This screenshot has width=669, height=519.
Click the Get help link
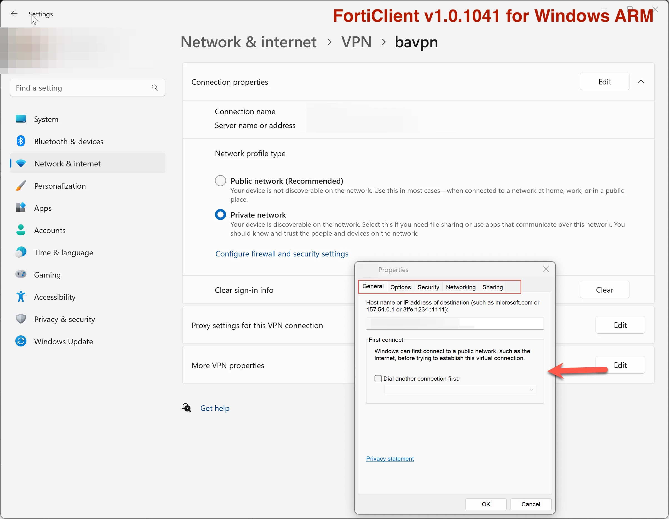coord(215,408)
